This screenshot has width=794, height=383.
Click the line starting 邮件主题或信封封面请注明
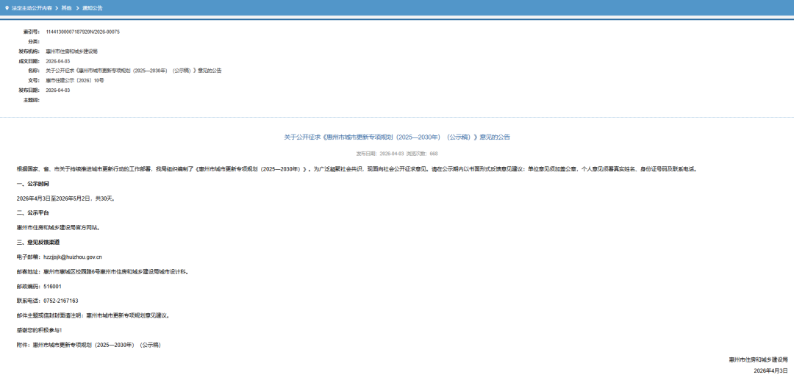coord(93,315)
